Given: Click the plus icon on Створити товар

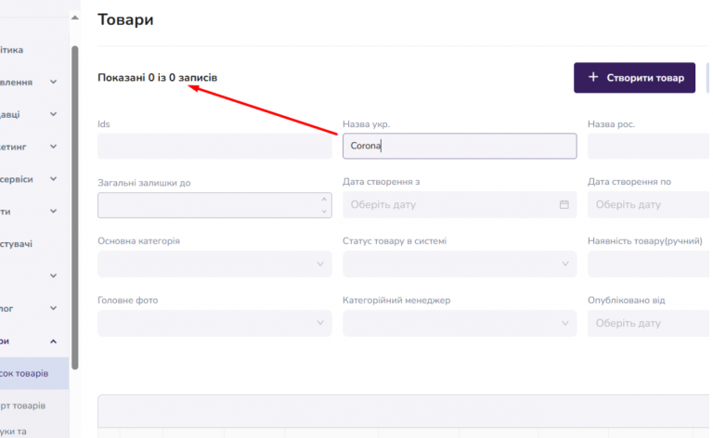Looking at the screenshot, I should pyautogui.click(x=593, y=77).
